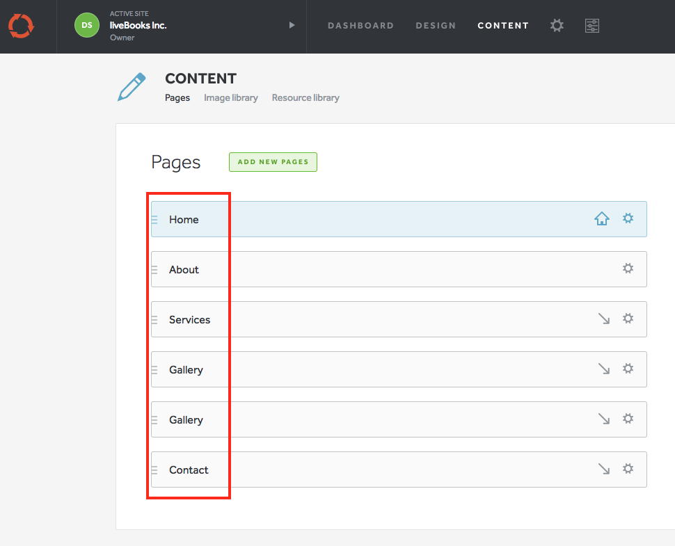Image resolution: width=675 pixels, height=546 pixels.
Task: Expand the Services page using its arrow
Action: (604, 319)
